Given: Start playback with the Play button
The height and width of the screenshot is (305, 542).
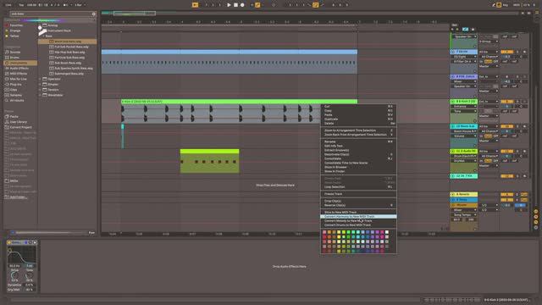Looking at the screenshot, I should [229, 5].
